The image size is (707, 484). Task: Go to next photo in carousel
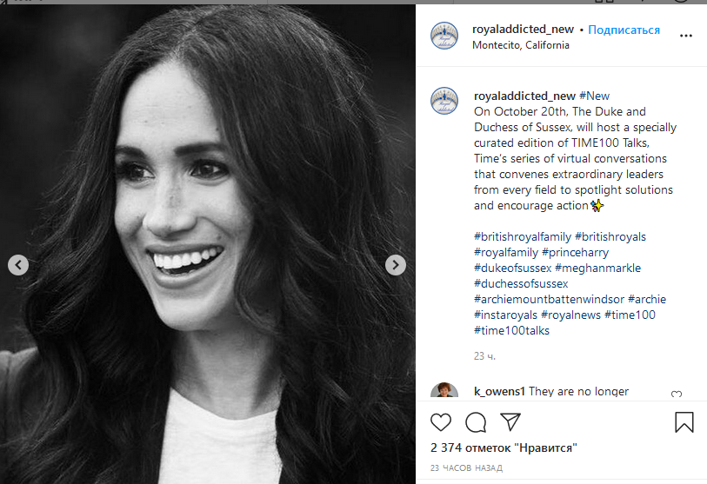pyautogui.click(x=396, y=265)
